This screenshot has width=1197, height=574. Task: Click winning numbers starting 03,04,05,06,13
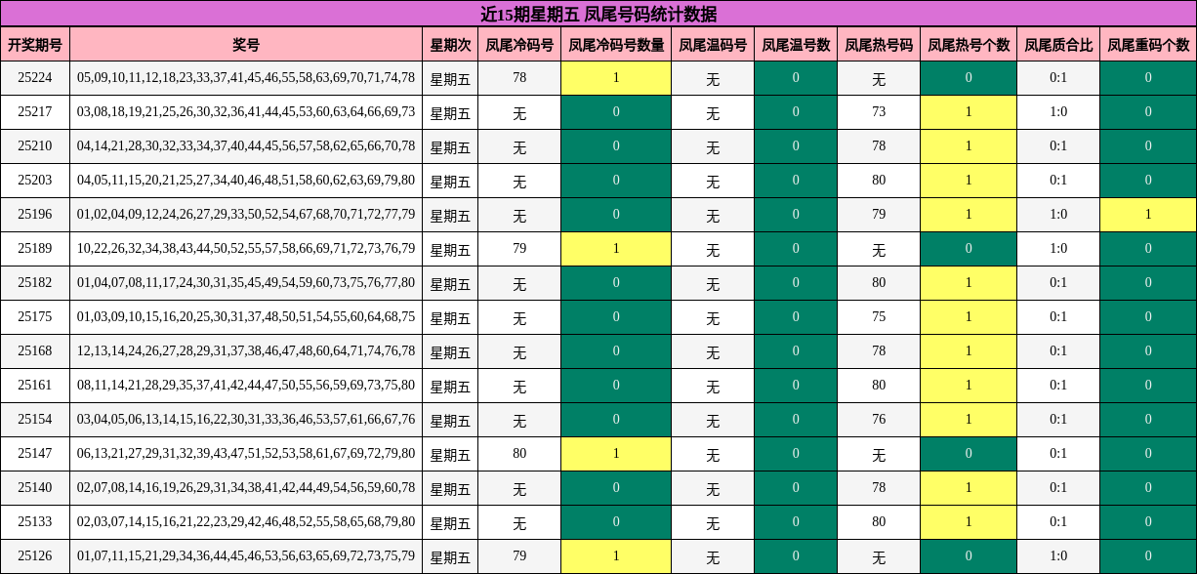point(246,420)
